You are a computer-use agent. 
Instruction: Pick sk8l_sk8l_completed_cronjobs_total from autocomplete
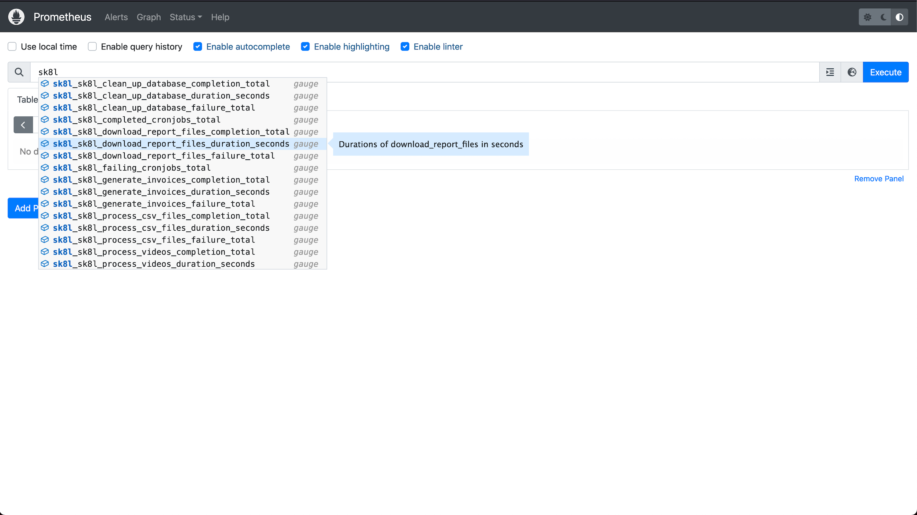[137, 120]
